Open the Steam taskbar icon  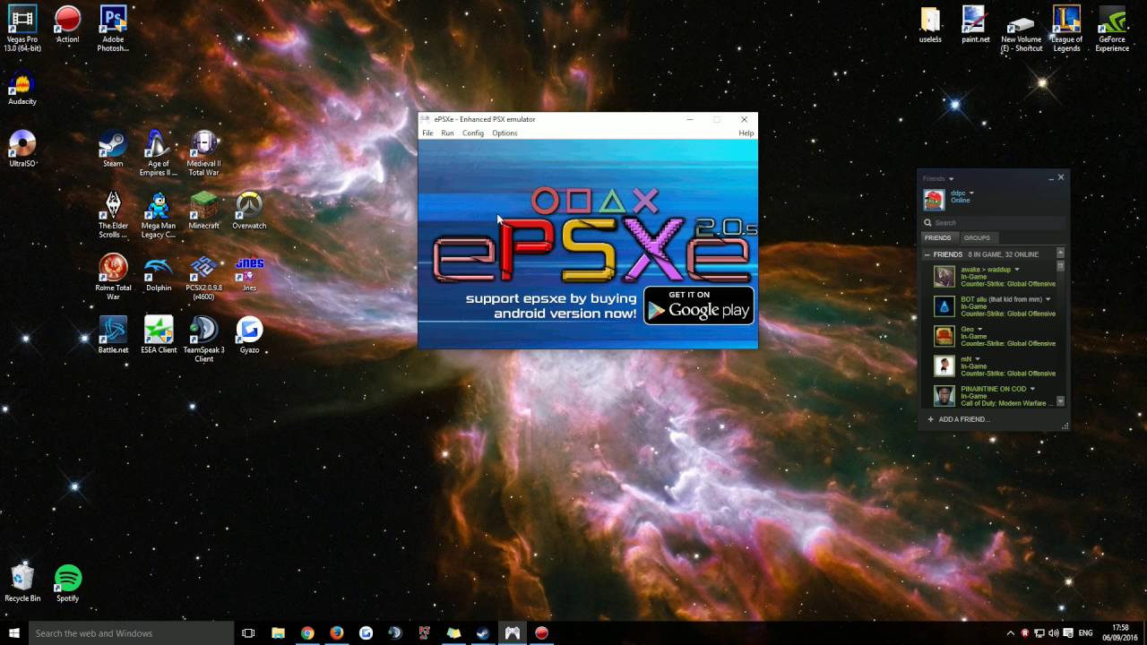coord(483,633)
